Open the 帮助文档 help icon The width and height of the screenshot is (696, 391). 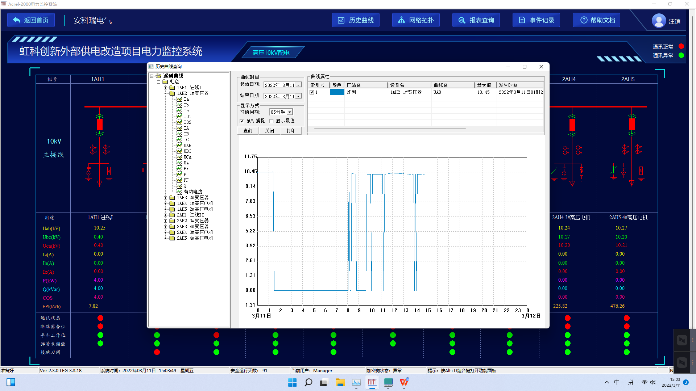(584, 20)
